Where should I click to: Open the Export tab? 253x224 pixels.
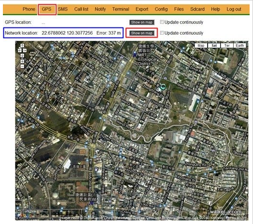point(142,9)
